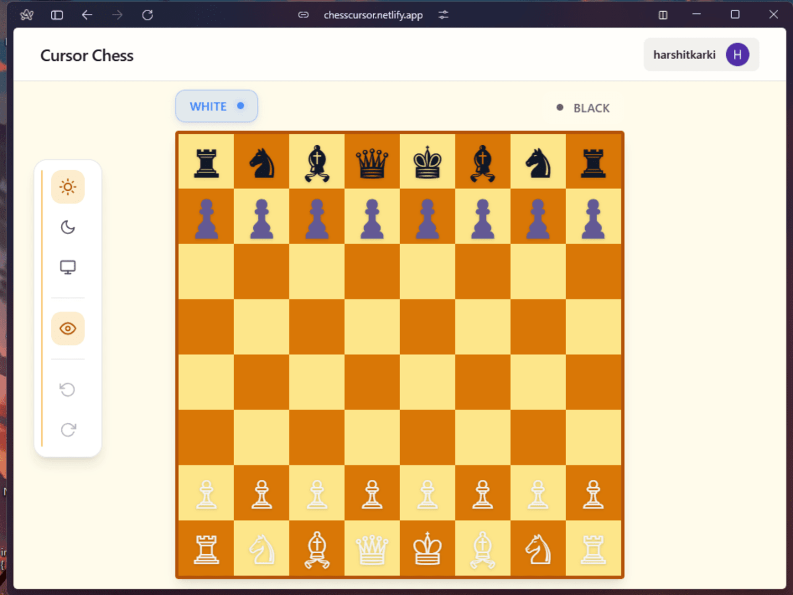The height and width of the screenshot is (595, 793).
Task: Click the chesscursor.netlify.app address bar
Action: 373,15
